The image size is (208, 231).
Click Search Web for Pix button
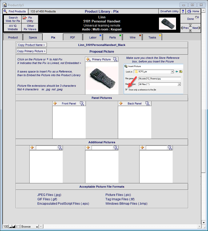[x=13, y=19]
